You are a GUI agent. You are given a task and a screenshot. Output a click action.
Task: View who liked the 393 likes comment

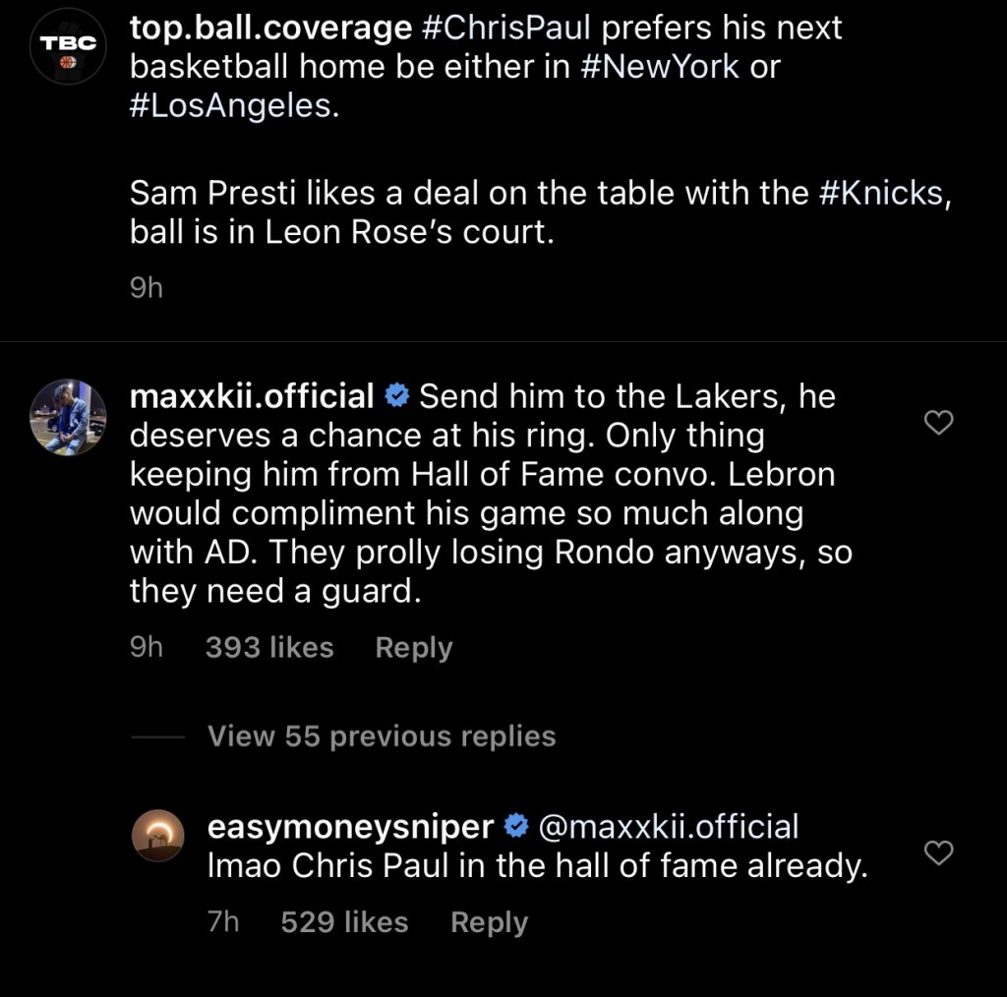point(269,647)
